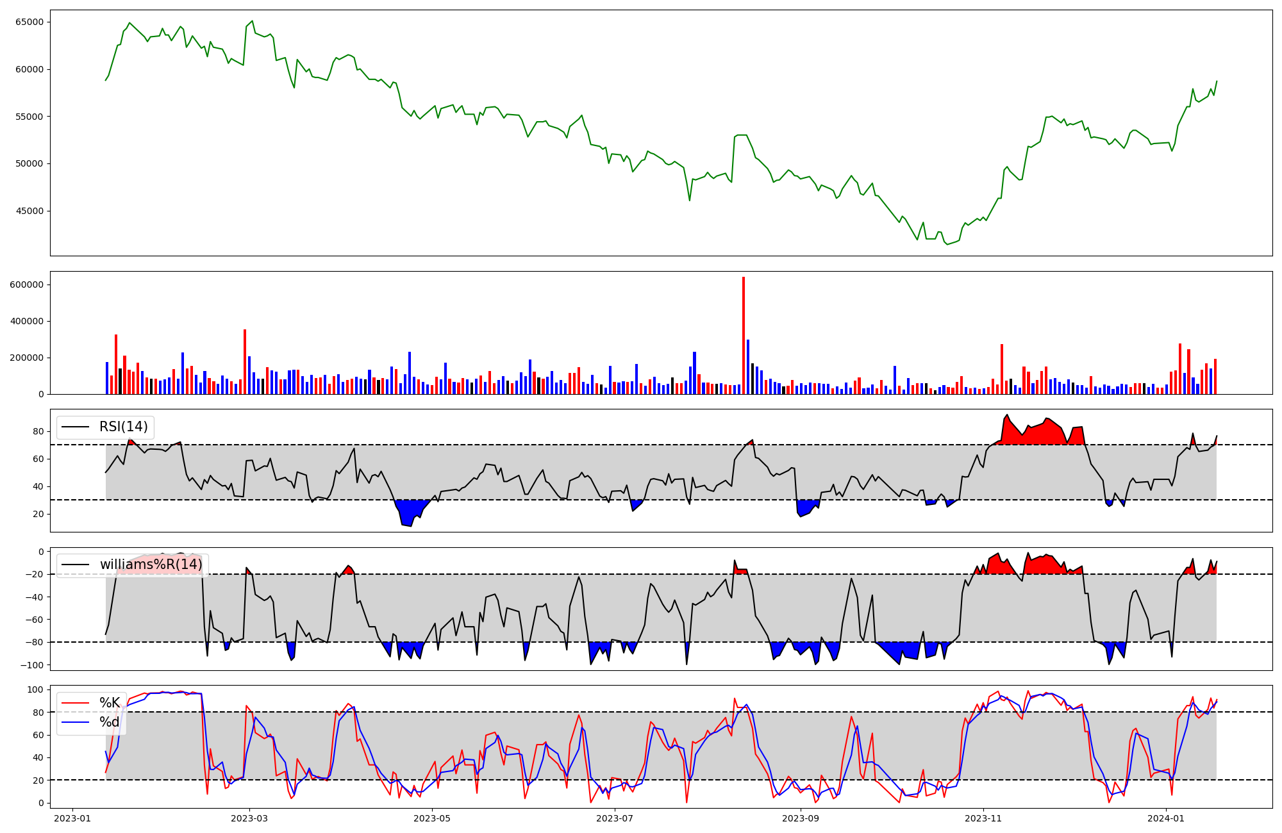Click the %K legend entry
Image resolution: width=1282 pixels, height=833 pixels.
[x=110, y=703]
